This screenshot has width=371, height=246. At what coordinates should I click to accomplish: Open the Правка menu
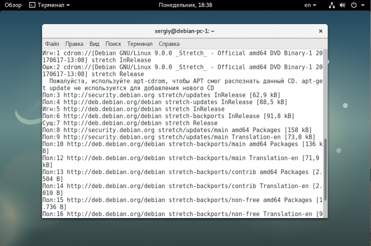pos(74,43)
